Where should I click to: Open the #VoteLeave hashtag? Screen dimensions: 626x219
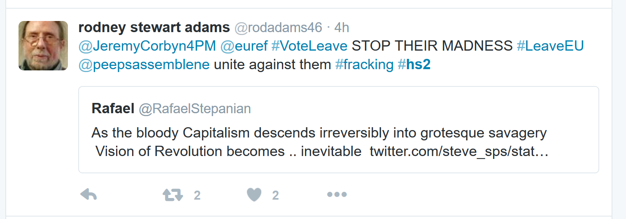pyautogui.click(x=309, y=46)
